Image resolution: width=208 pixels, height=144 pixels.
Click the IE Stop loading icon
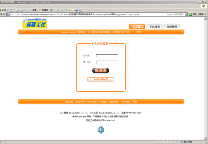(x=17, y=10)
